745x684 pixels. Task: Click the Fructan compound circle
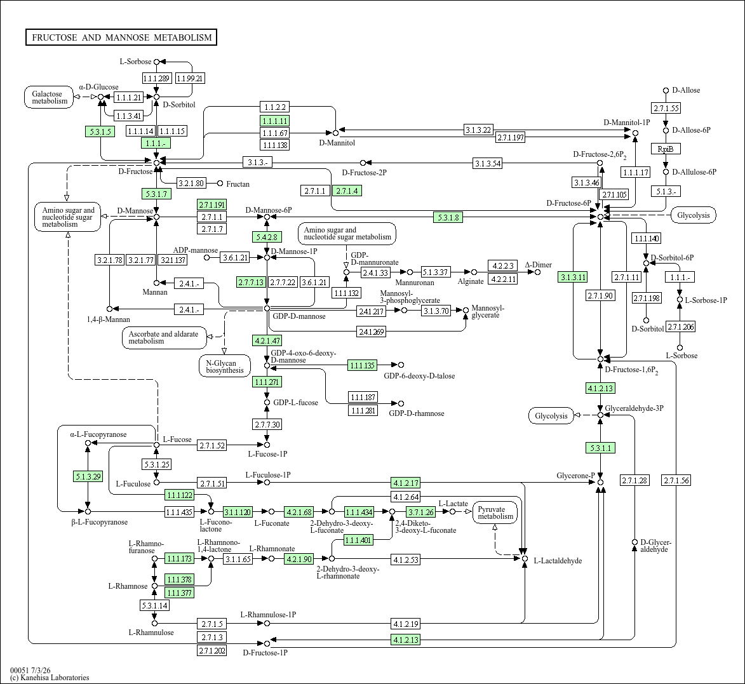click(220, 184)
